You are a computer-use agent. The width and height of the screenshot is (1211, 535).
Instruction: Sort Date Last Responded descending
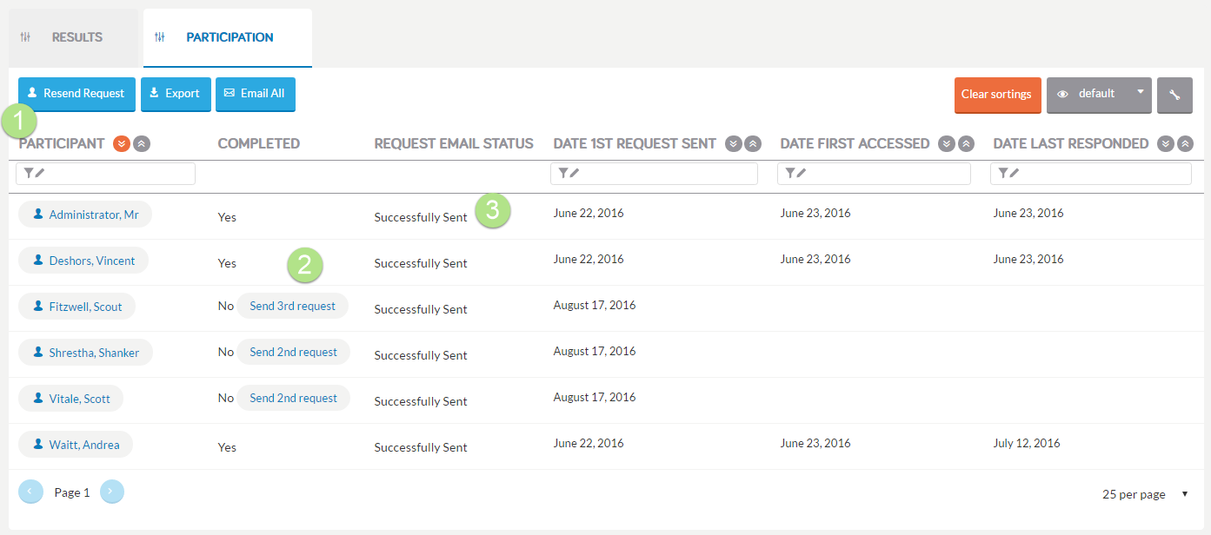click(1166, 143)
